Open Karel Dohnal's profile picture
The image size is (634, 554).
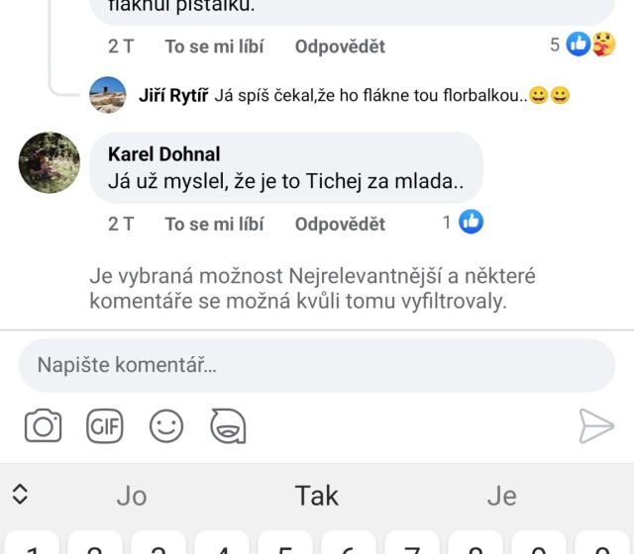coord(50,162)
